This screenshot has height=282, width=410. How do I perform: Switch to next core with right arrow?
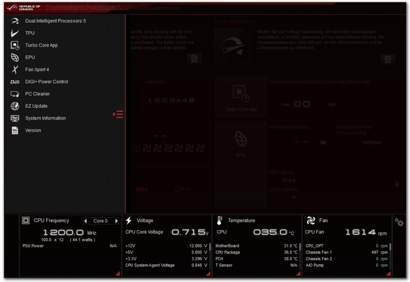[116, 221]
